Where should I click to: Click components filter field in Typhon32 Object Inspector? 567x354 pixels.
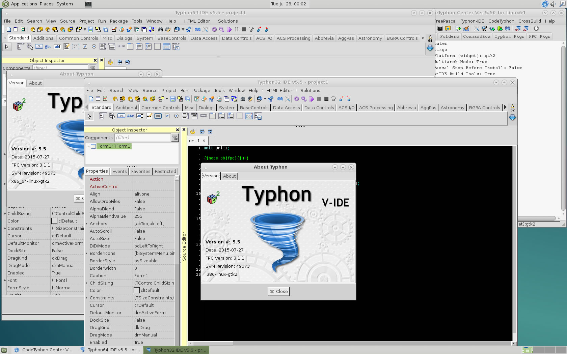tap(143, 138)
